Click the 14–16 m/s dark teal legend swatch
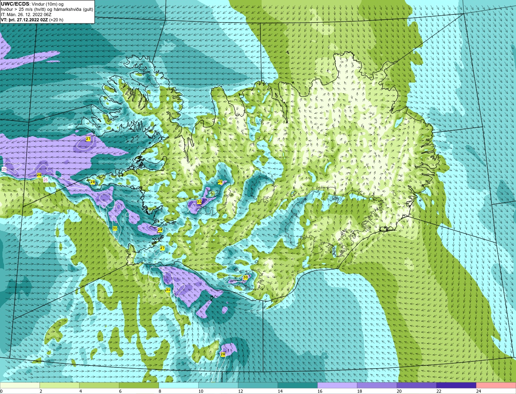 298,385
